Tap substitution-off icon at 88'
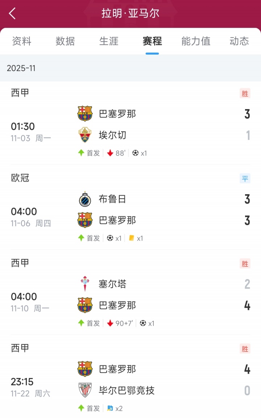Image resolution: width=261 pixels, height=418 pixels. 110,153
